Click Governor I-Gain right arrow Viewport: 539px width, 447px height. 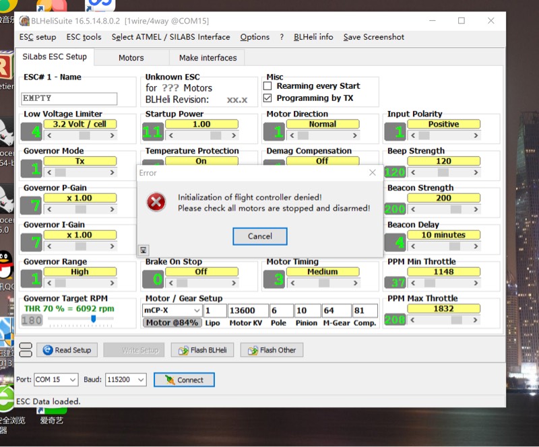click(x=112, y=246)
